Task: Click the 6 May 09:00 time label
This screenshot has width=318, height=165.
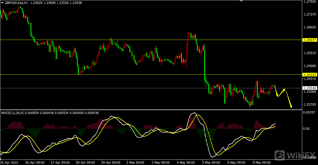Action: pyautogui.click(x=236, y=163)
